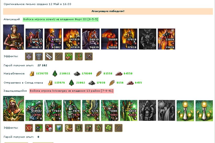This screenshot has height=143, width=215.
Task: Click the attacker unit showing 13426 troops
Action: [166, 39]
